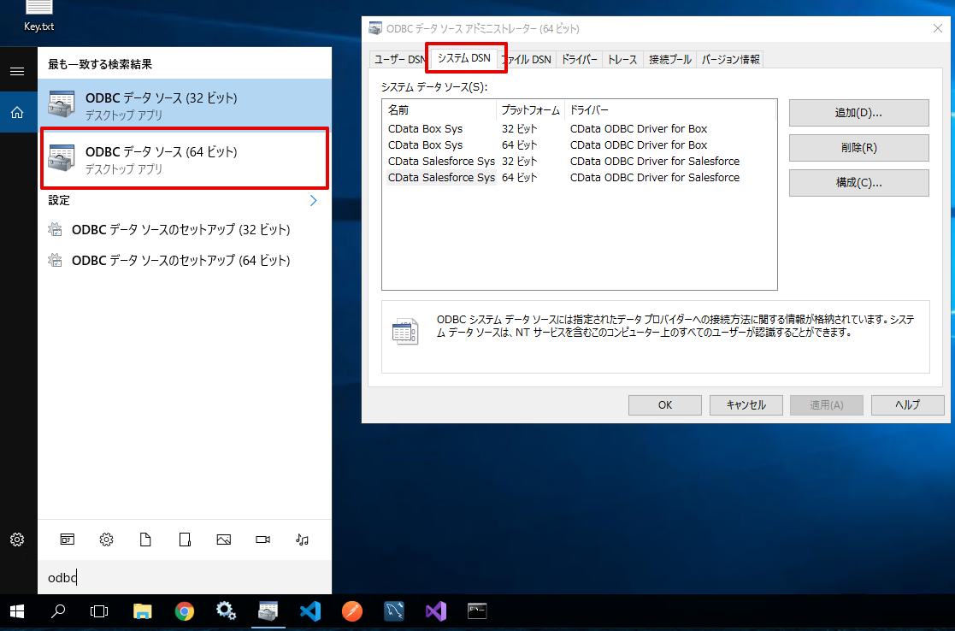
Task: Open MySQL Workbench from the taskbar
Action: tap(394, 610)
